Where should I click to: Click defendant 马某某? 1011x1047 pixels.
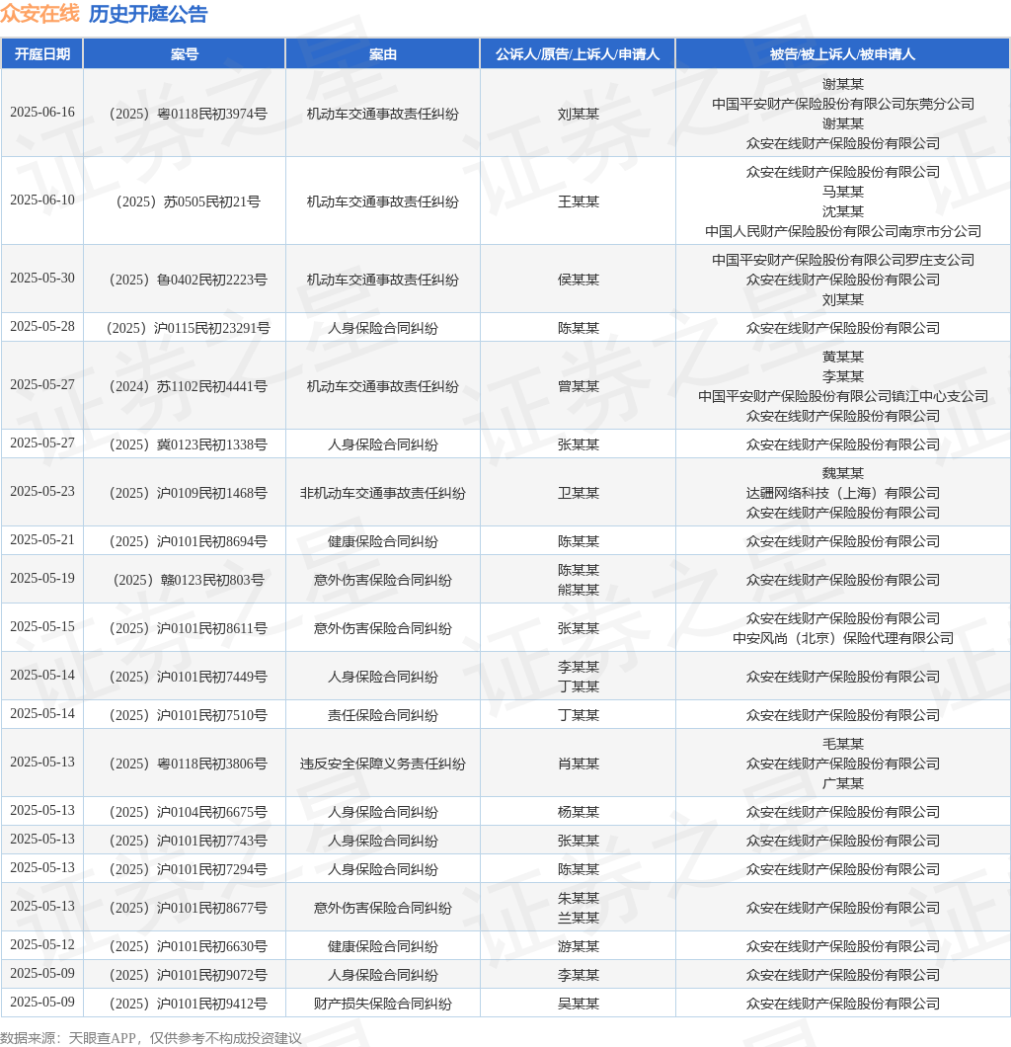(x=843, y=193)
